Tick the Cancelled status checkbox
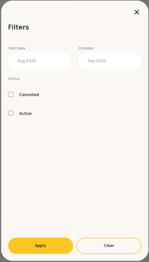Viewport: 149px width, 262px height. point(11,94)
